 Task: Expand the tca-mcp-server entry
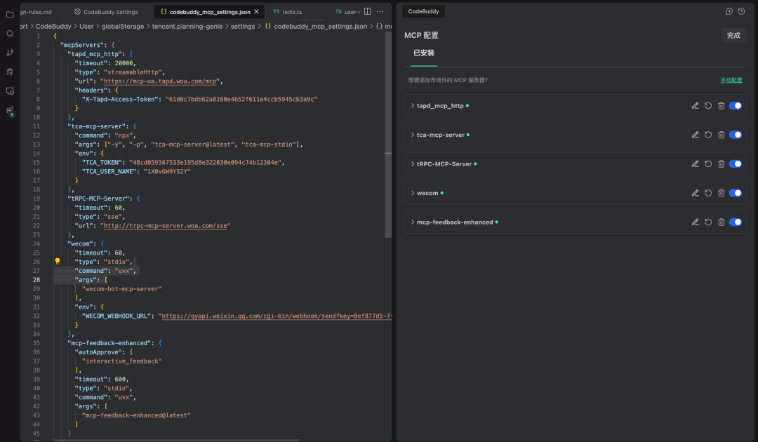(x=413, y=135)
